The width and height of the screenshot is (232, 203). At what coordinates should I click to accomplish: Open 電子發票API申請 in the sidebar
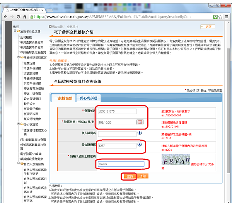tap(31, 154)
